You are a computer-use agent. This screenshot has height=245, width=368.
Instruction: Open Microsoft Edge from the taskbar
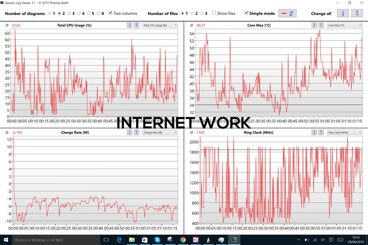click(119, 240)
